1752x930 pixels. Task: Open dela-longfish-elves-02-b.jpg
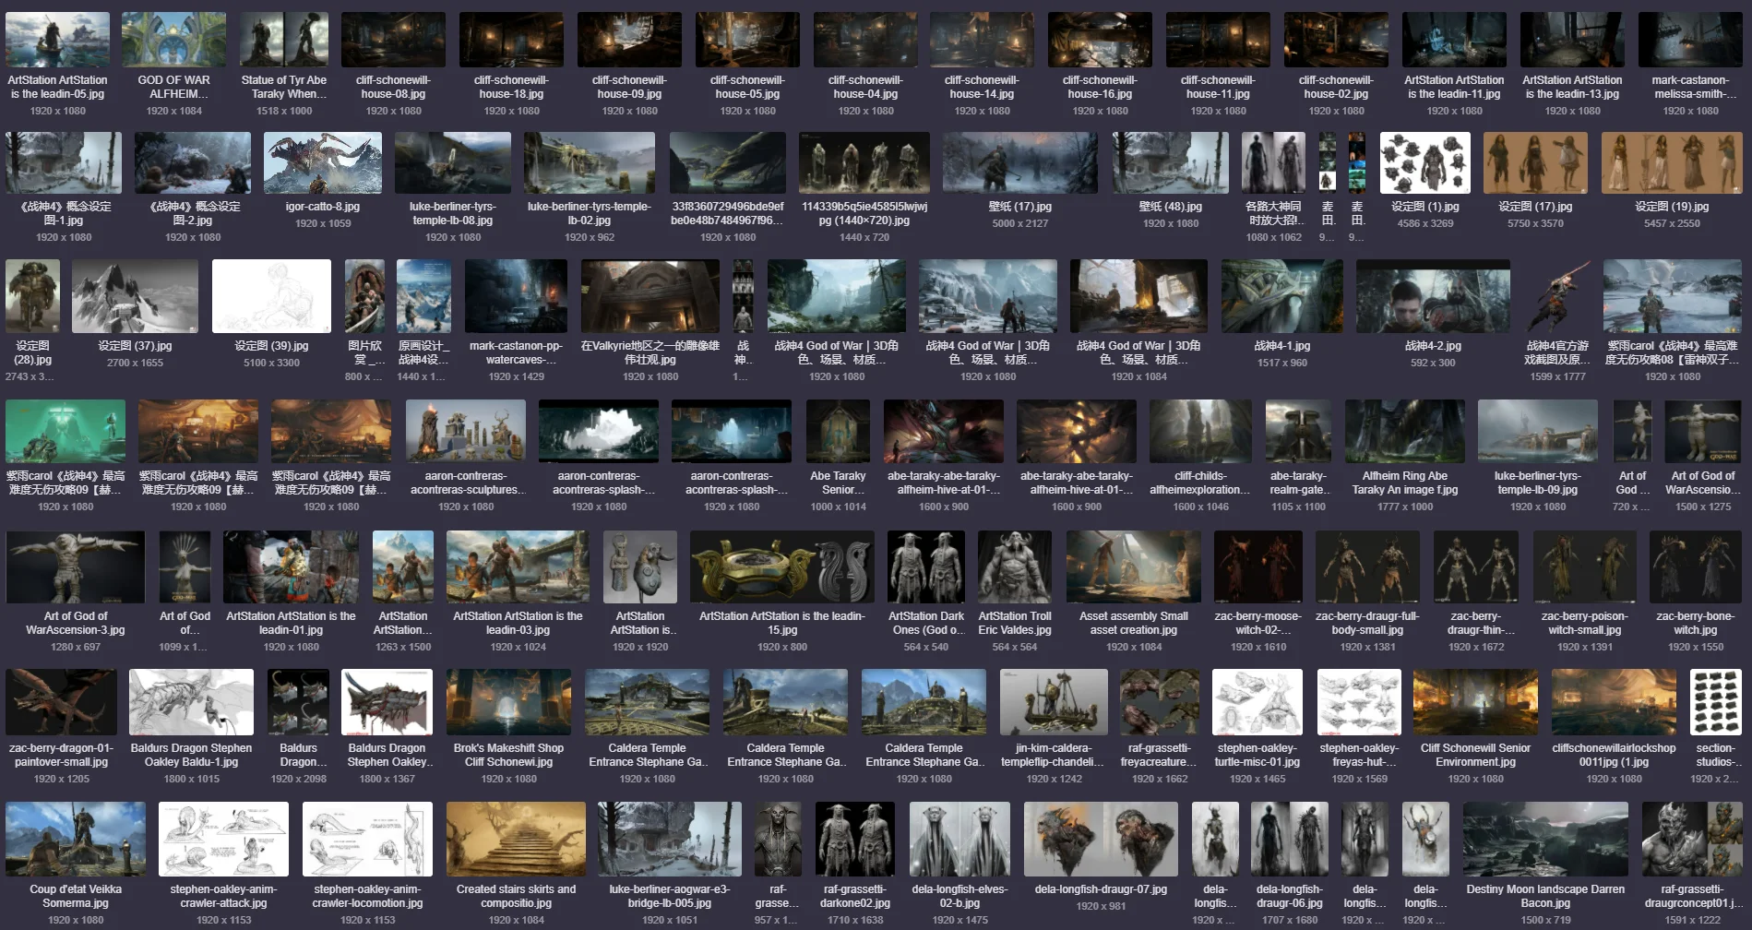tap(959, 839)
